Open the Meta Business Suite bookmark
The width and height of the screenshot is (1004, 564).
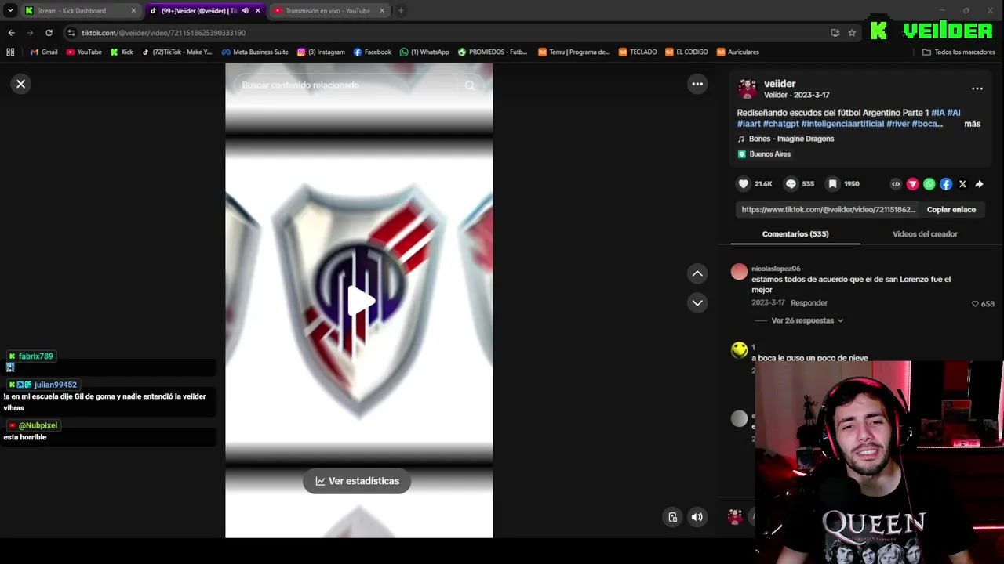click(255, 52)
